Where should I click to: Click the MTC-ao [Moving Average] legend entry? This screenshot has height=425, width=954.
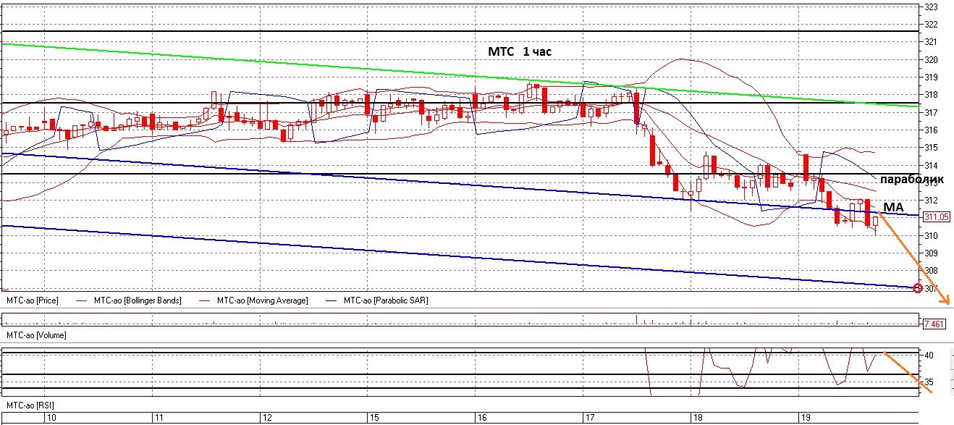(x=262, y=300)
